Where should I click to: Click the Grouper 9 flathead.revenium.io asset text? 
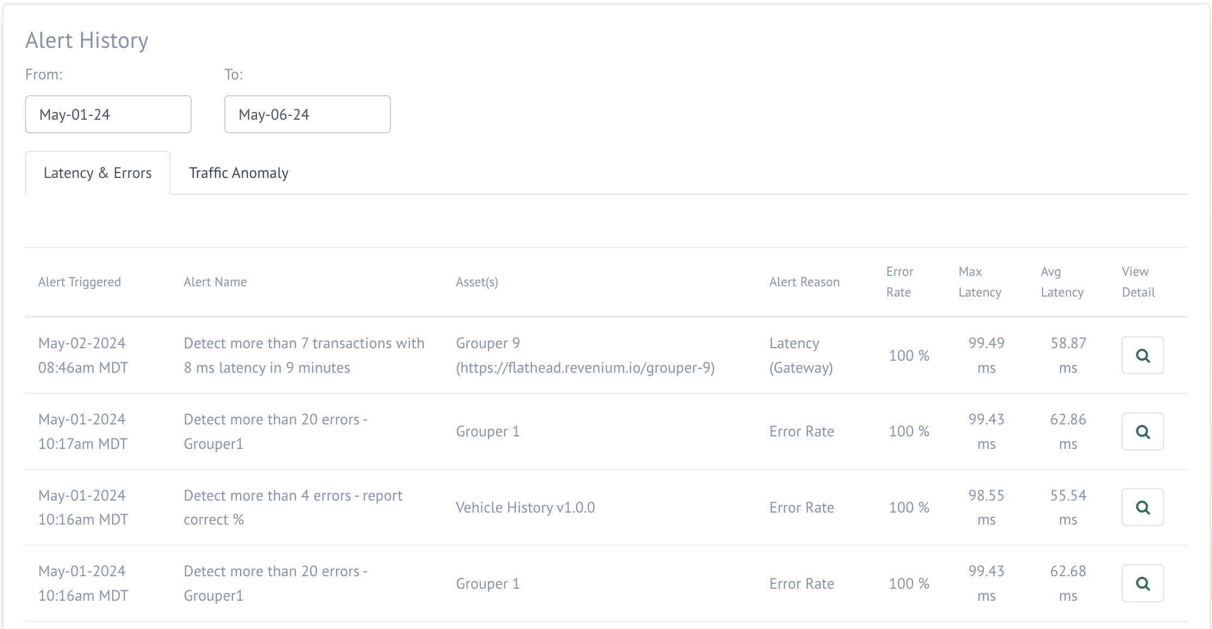click(x=585, y=356)
